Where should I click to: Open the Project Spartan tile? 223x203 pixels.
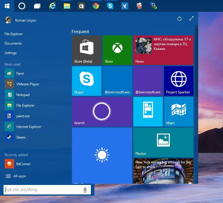[x=179, y=81]
